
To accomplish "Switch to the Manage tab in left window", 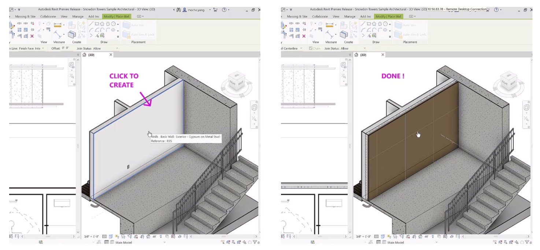I will tap(78, 16).
